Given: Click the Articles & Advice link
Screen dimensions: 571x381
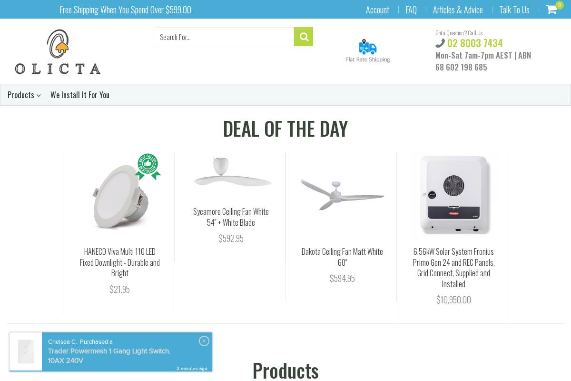Looking at the screenshot, I should [x=458, y=10].
